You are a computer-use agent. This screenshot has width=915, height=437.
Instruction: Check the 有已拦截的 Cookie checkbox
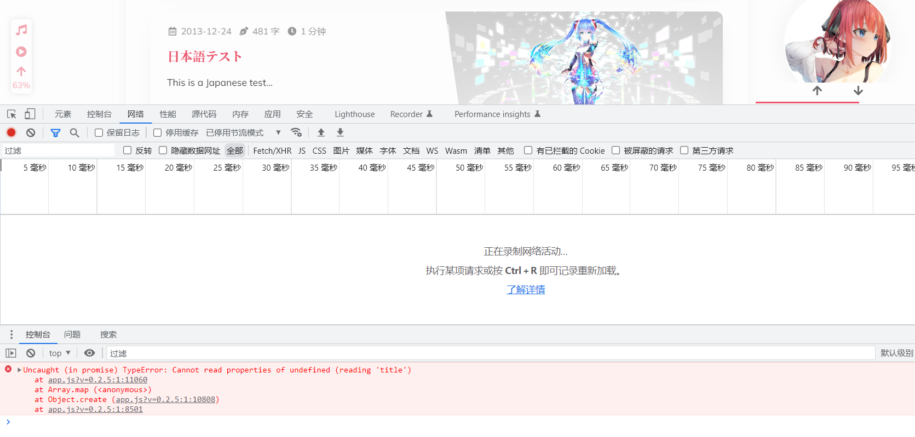[x=528, y=150]
